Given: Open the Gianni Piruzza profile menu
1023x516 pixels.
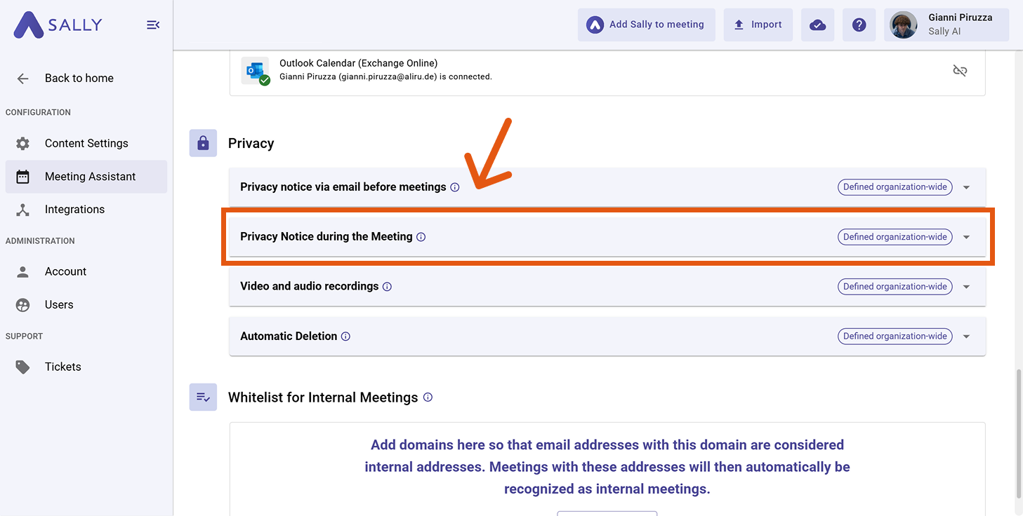Looking at the screenshot, I should 946,25.
